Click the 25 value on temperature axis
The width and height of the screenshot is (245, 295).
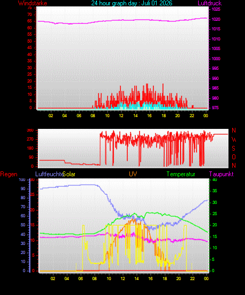tap(215, 214)
